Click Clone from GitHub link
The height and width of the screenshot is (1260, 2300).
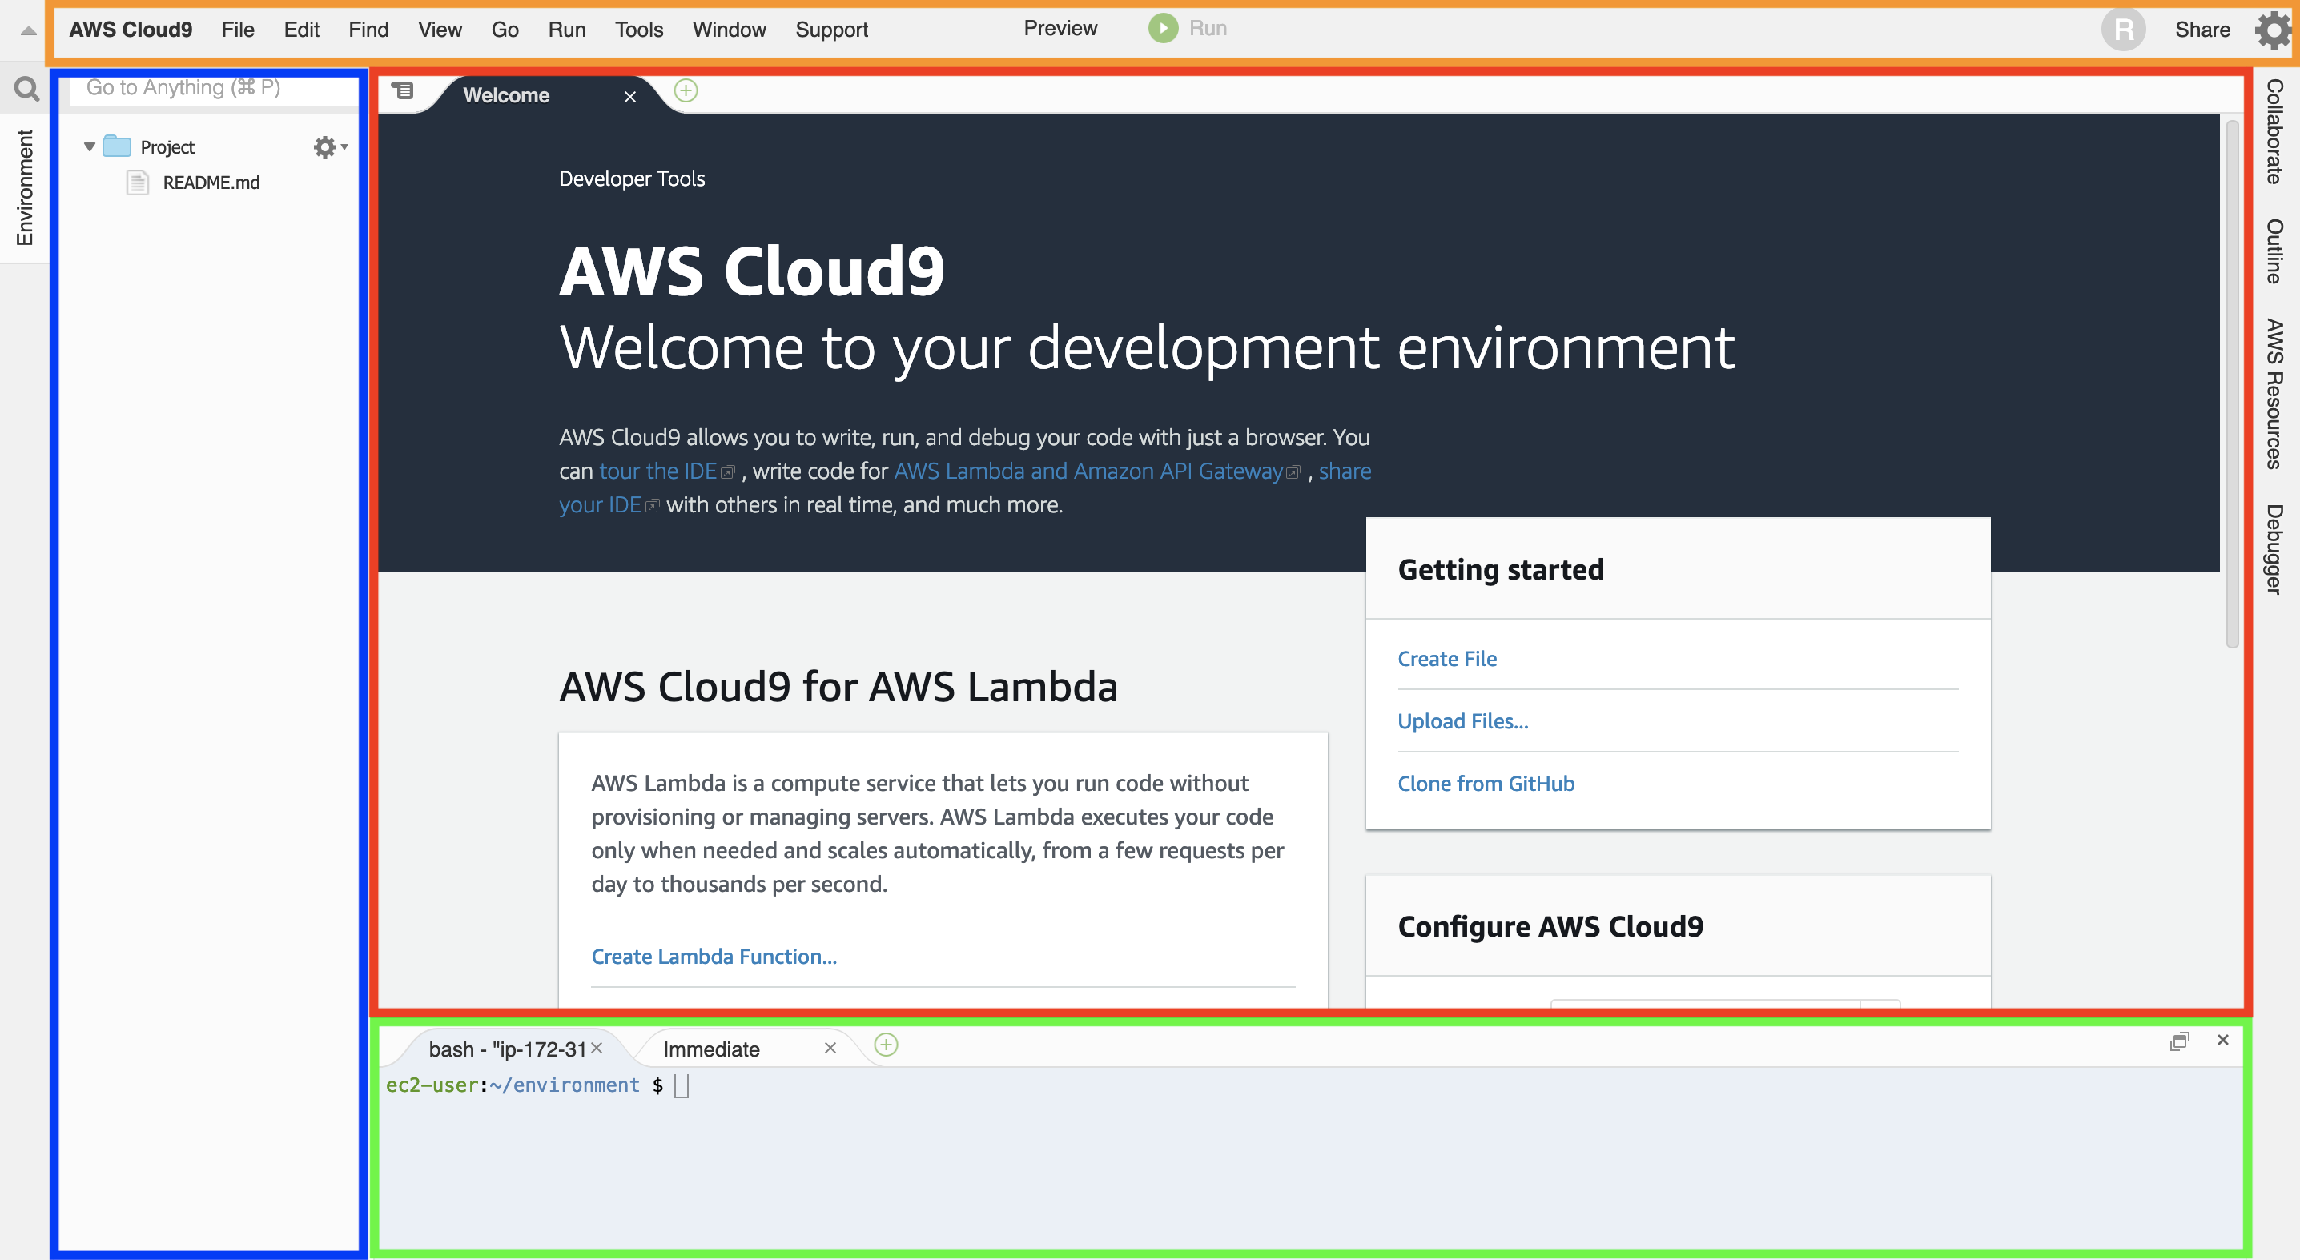coord(1485,783)
